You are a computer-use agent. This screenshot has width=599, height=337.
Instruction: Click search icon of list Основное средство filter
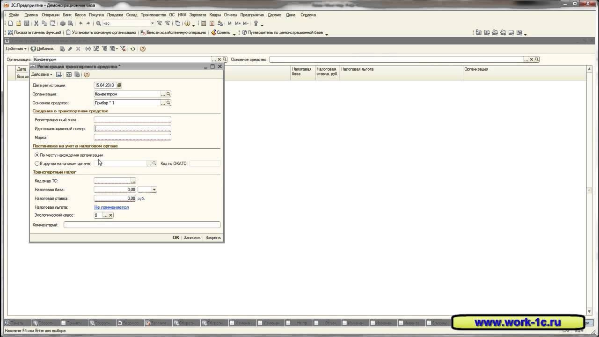pos(537,59)
